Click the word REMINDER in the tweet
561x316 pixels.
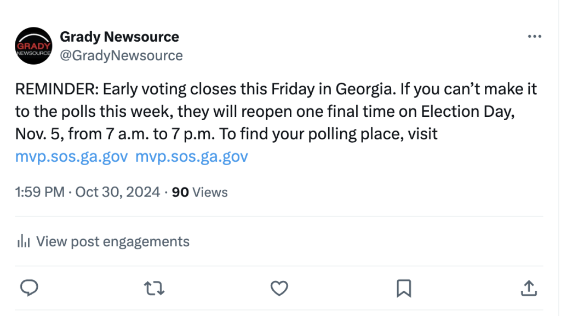pyautogui.click(x=55, y=89)
